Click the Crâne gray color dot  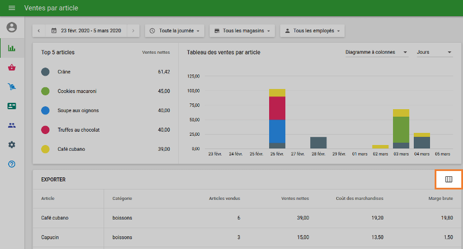tap(45, 72)
